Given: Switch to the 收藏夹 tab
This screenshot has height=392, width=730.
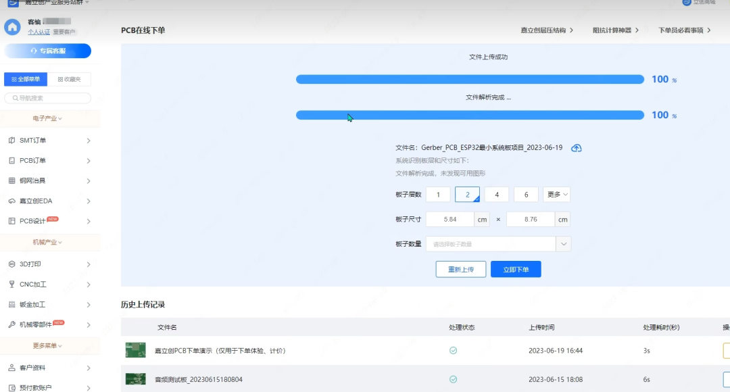Looking at the screenshot, I should pyautogui.click(x=69, y=80).
